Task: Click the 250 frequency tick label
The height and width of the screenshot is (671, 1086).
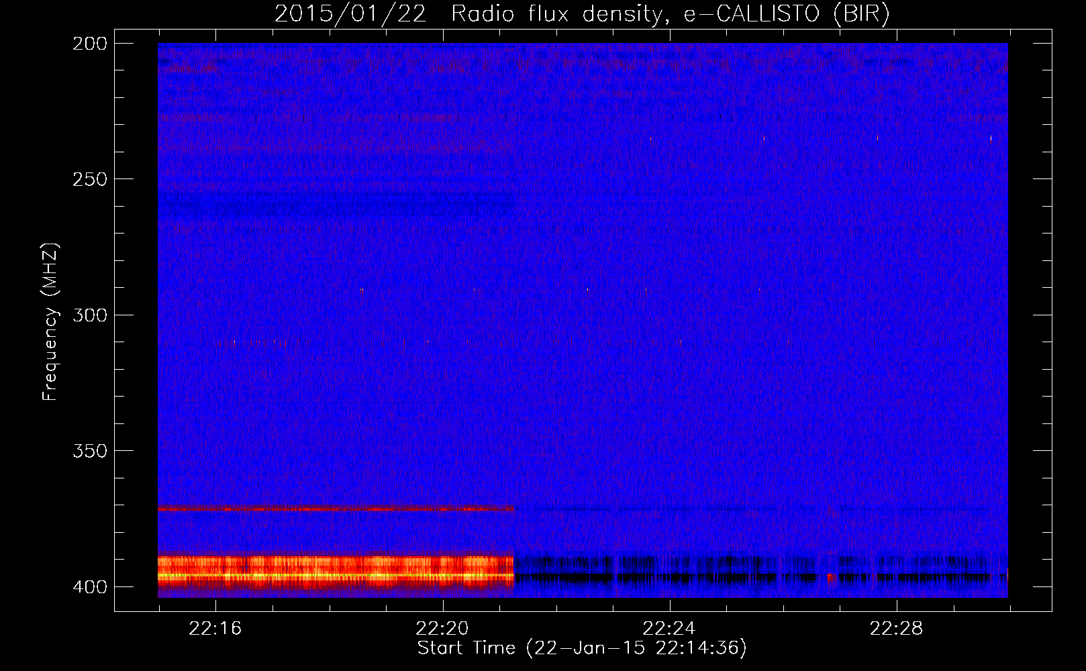Action: [x=90, y=179]
